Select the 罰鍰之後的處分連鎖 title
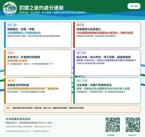Viewport: 145px width, 137px height. [41, 8]
